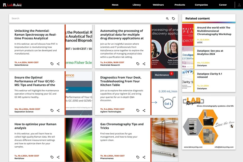The height and width of the screenshot is (162, 243).
Task: Click the Maintenance Col 1 diagnostics thumbnail
Action: [x=165, y=93]
